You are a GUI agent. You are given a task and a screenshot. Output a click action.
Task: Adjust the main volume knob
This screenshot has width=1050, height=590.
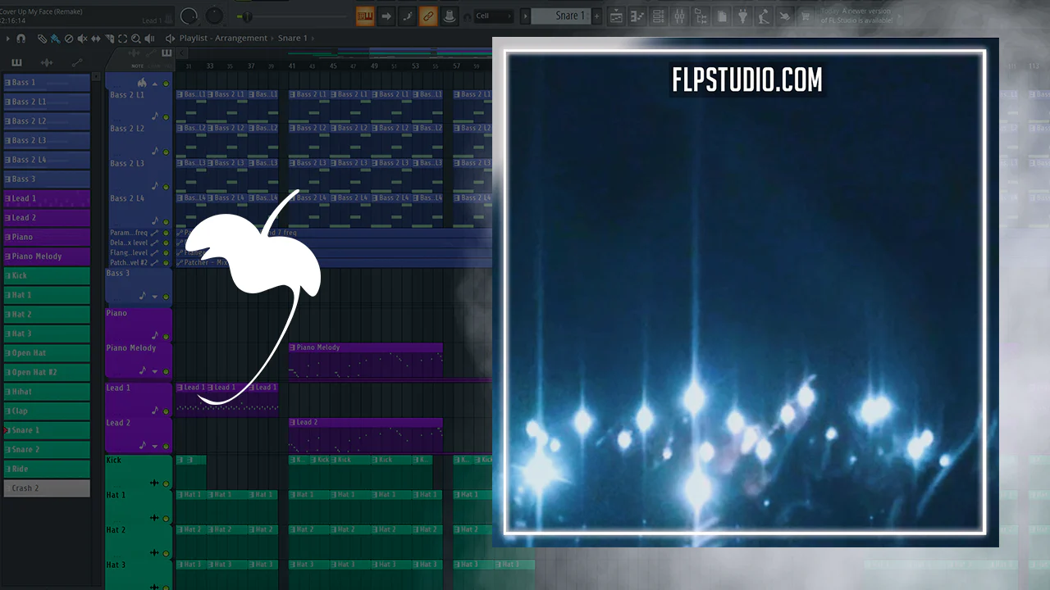[189, 16]
